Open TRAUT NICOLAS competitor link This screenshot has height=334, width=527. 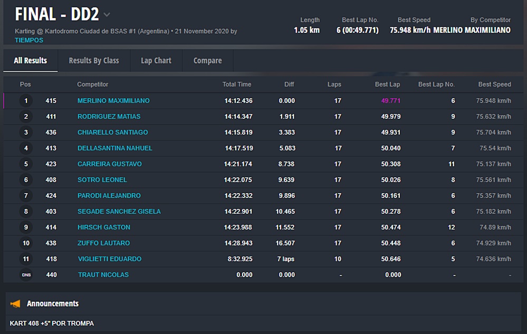coord(103,275)
